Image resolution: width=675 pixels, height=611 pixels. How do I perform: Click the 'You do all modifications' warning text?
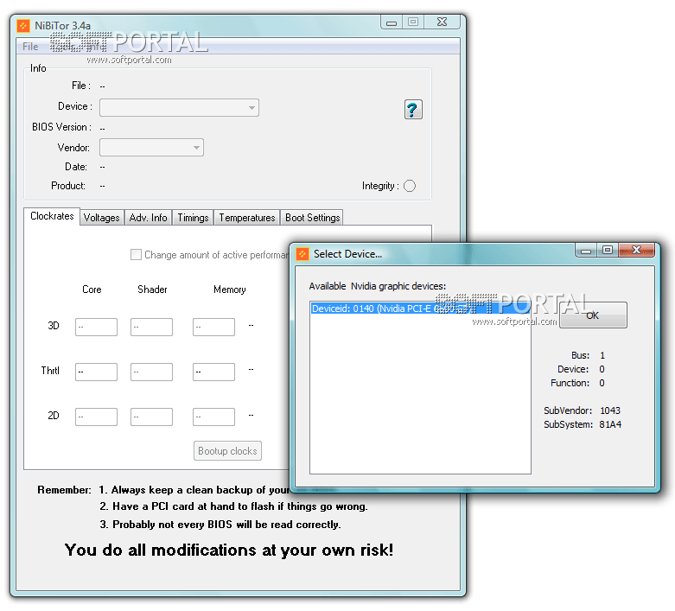click(228, 550)
